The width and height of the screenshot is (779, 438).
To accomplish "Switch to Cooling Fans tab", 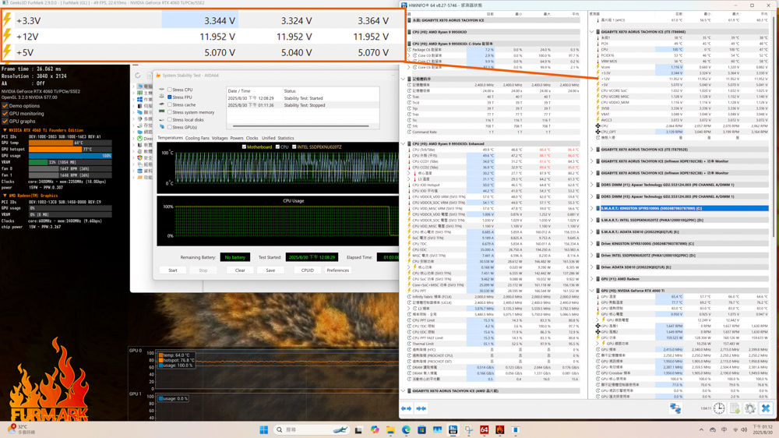I will tap(197, 138).
